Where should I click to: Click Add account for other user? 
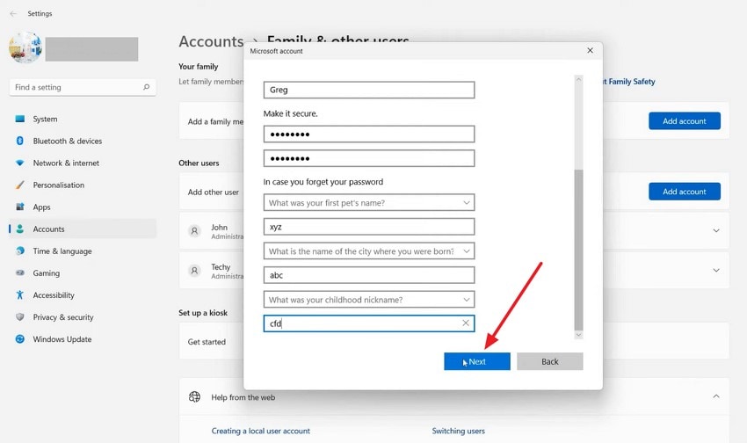pos(684,192)
